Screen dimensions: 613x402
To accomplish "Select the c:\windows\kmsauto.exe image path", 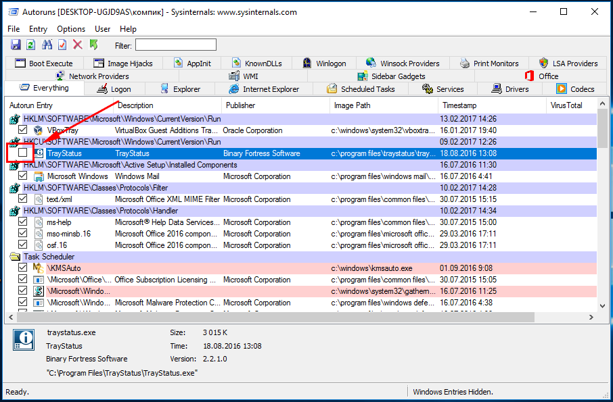I will click(x=371, y=268).
